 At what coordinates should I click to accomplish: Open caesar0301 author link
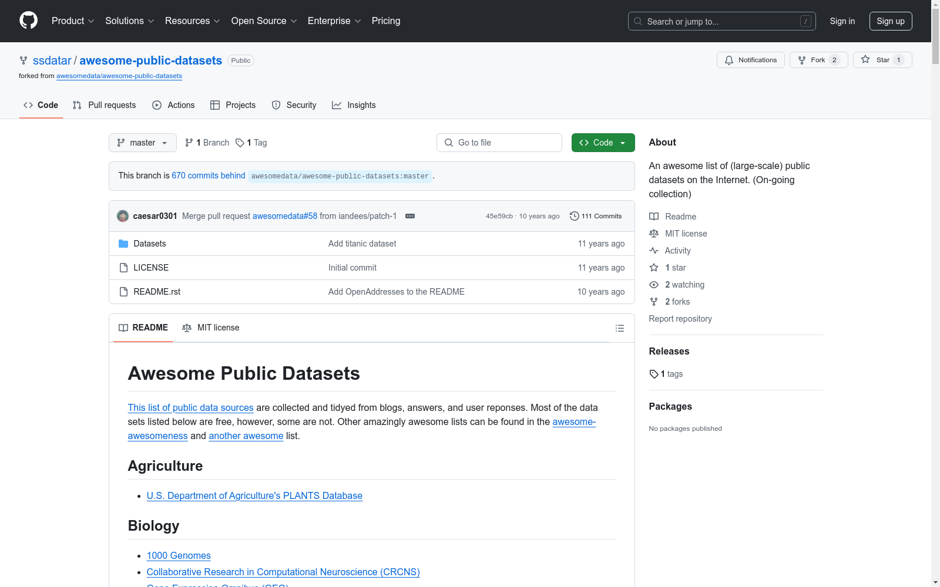[x=155, y=216]
